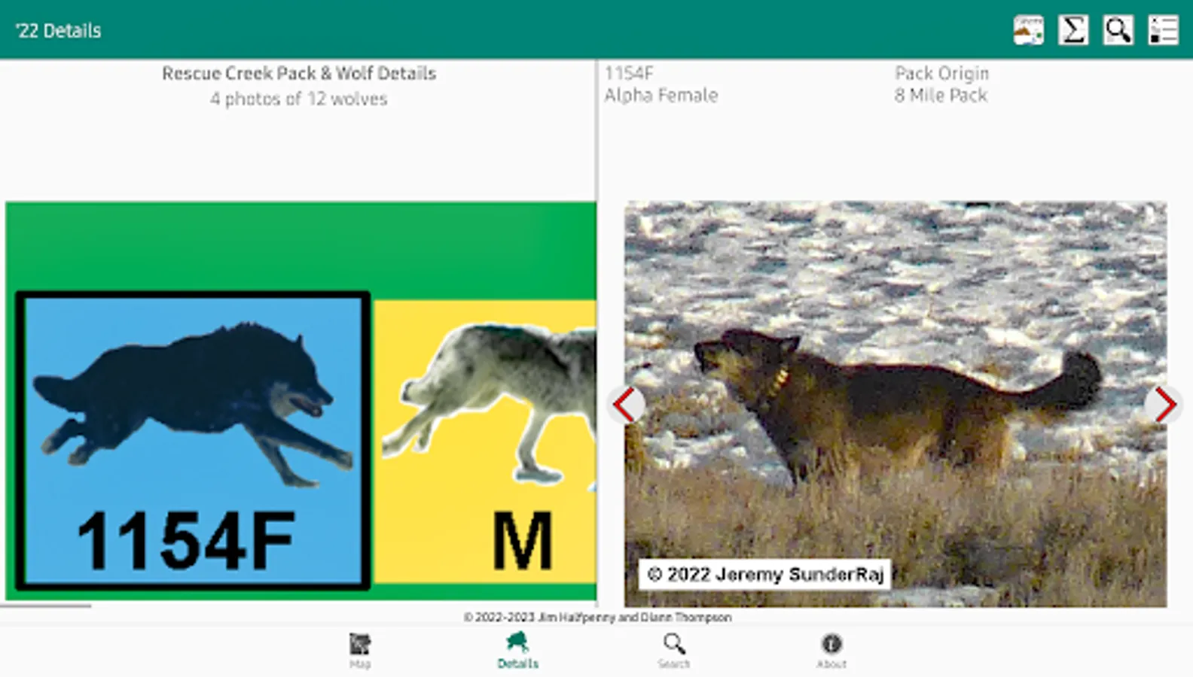The height and width of the screenshot is (677, 1193).
Task: Go to the Map tab
Action: (x=360, y=651)
